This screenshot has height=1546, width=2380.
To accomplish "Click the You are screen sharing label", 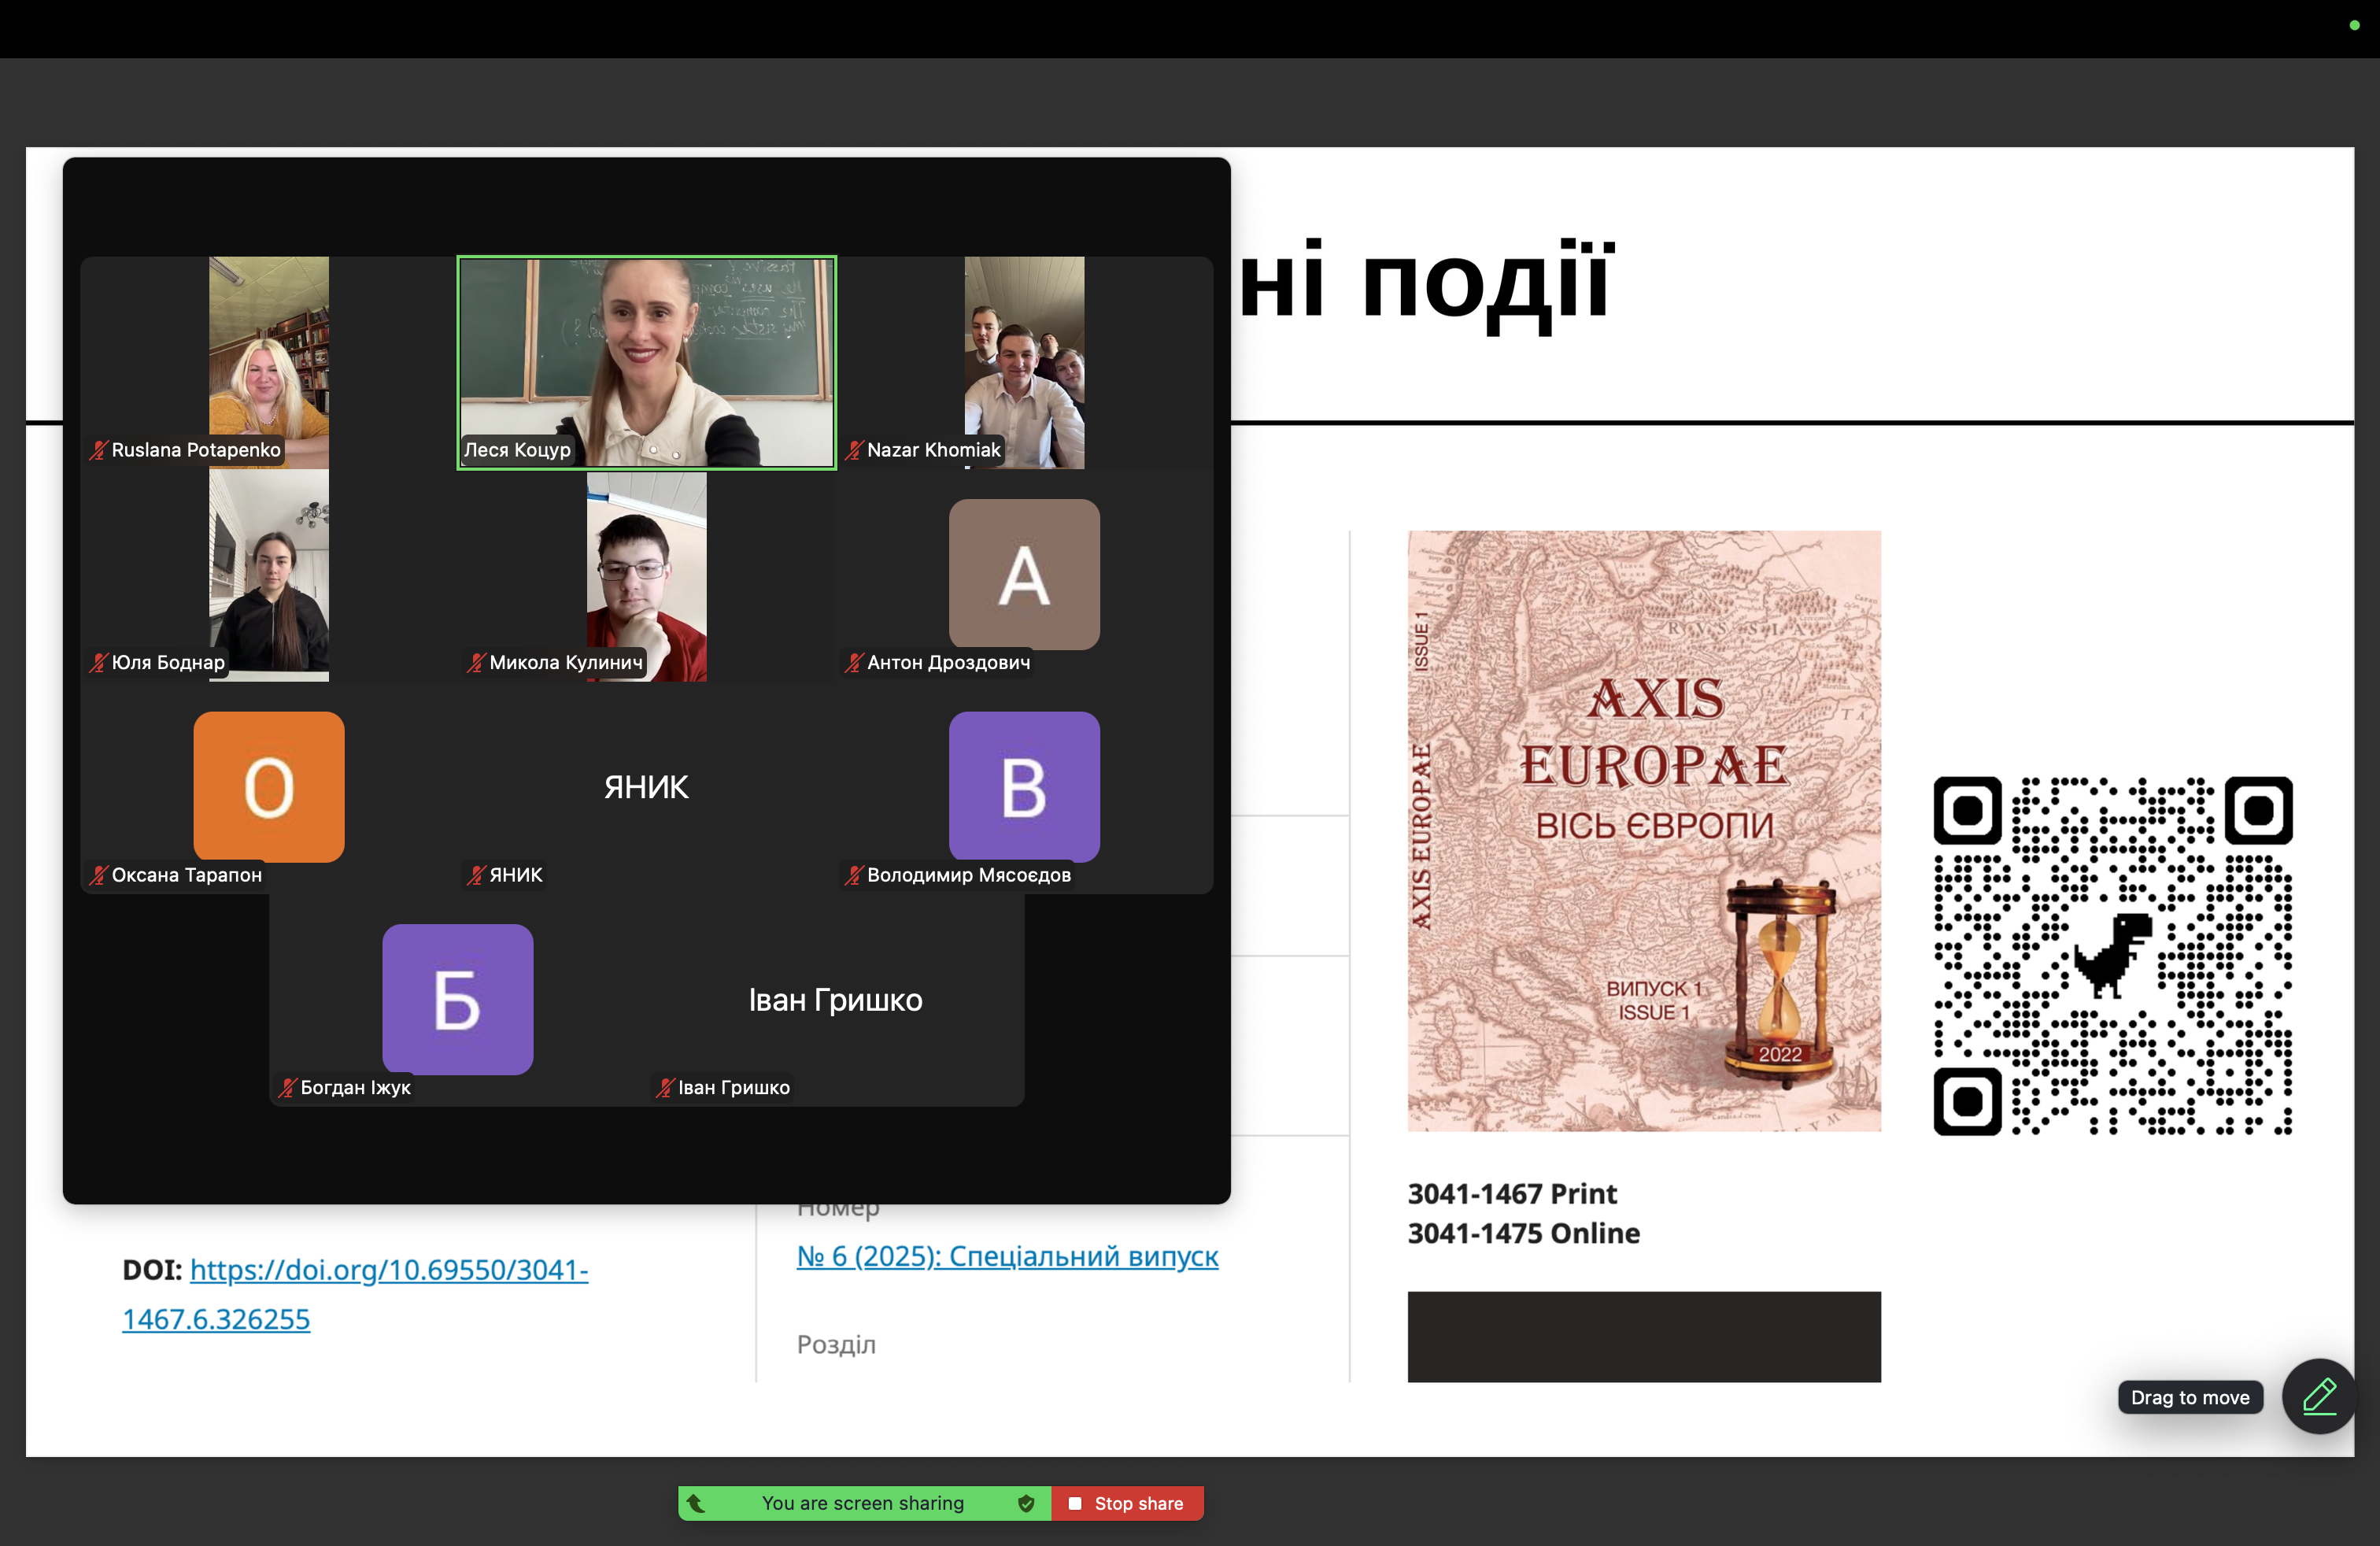I will [863, 1503].
